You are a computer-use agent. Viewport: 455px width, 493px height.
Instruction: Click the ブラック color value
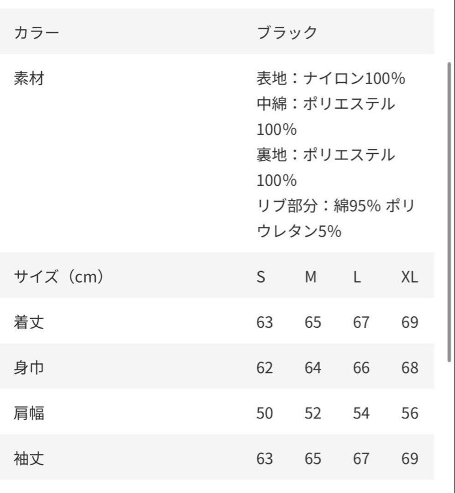tap(287, 33)
